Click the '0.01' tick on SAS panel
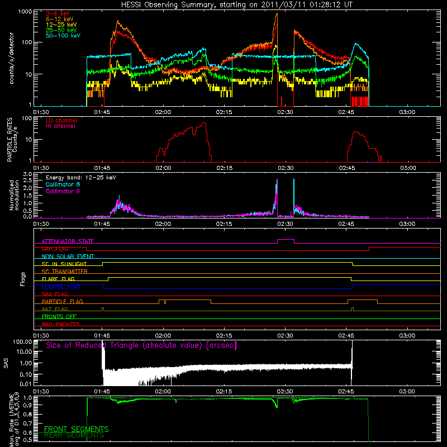This screenshot has height=447, width=447. point(26,384)
